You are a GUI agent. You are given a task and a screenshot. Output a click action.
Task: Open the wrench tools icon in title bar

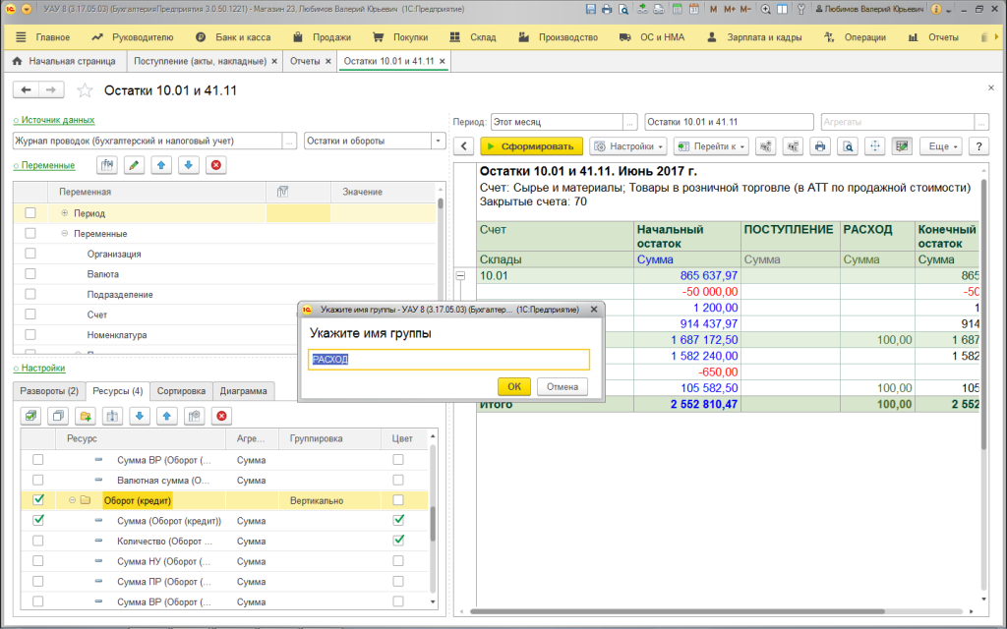(800, 10)
